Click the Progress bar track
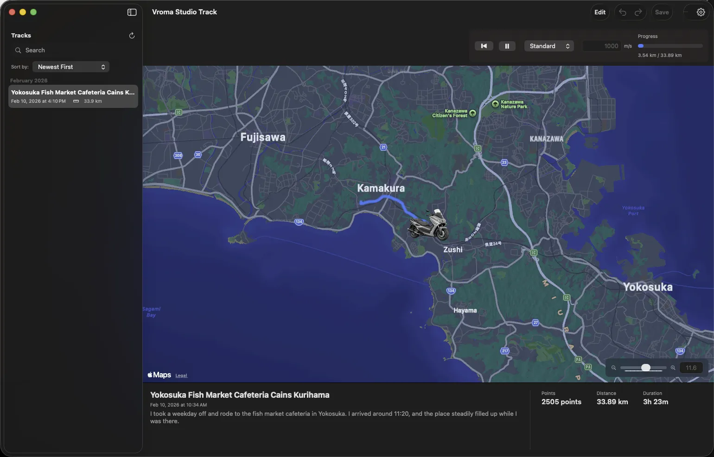This screenshot has width=714, height=457. [x=670, y=46]
